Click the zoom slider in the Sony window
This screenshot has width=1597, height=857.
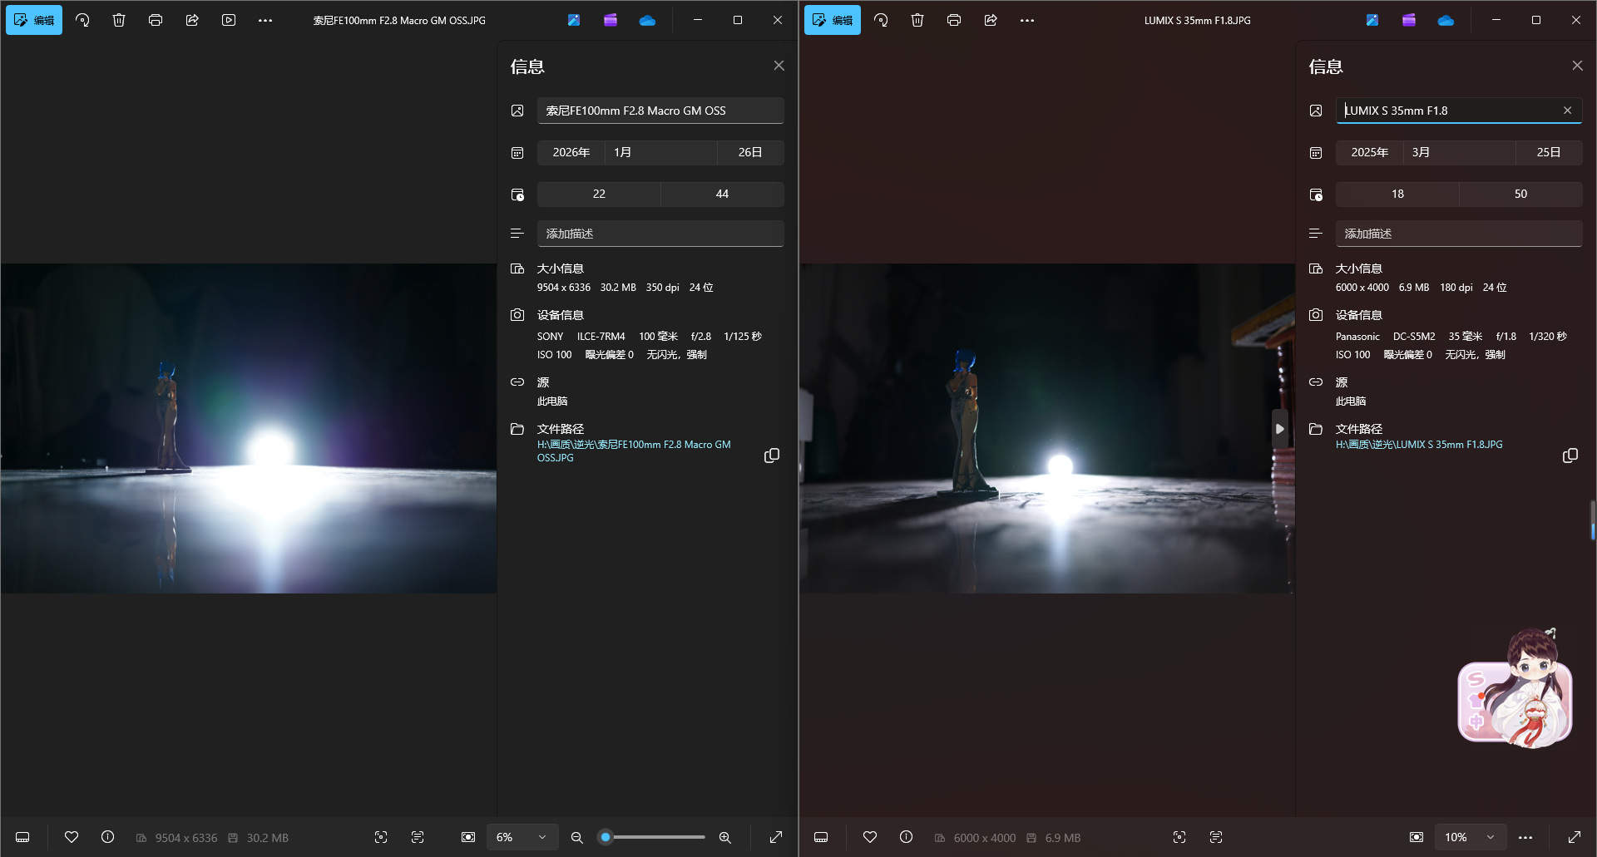[657, 837]
